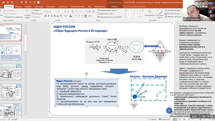Viewport: 215px width, 121px height.
Task: Open character spacing AV dropdown
Action: pos(61,16)
